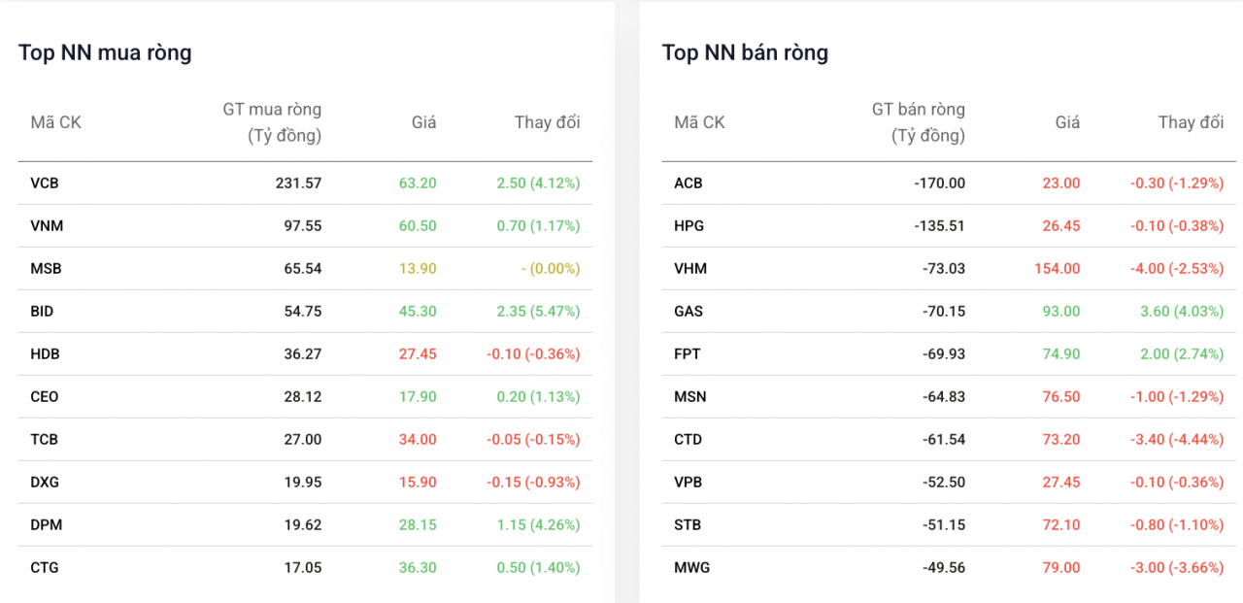The image size is (1243, 603).
Task: Click the 'Top NN bán ròng' heading
Action: pyautogui.click(x=745, y=52)
